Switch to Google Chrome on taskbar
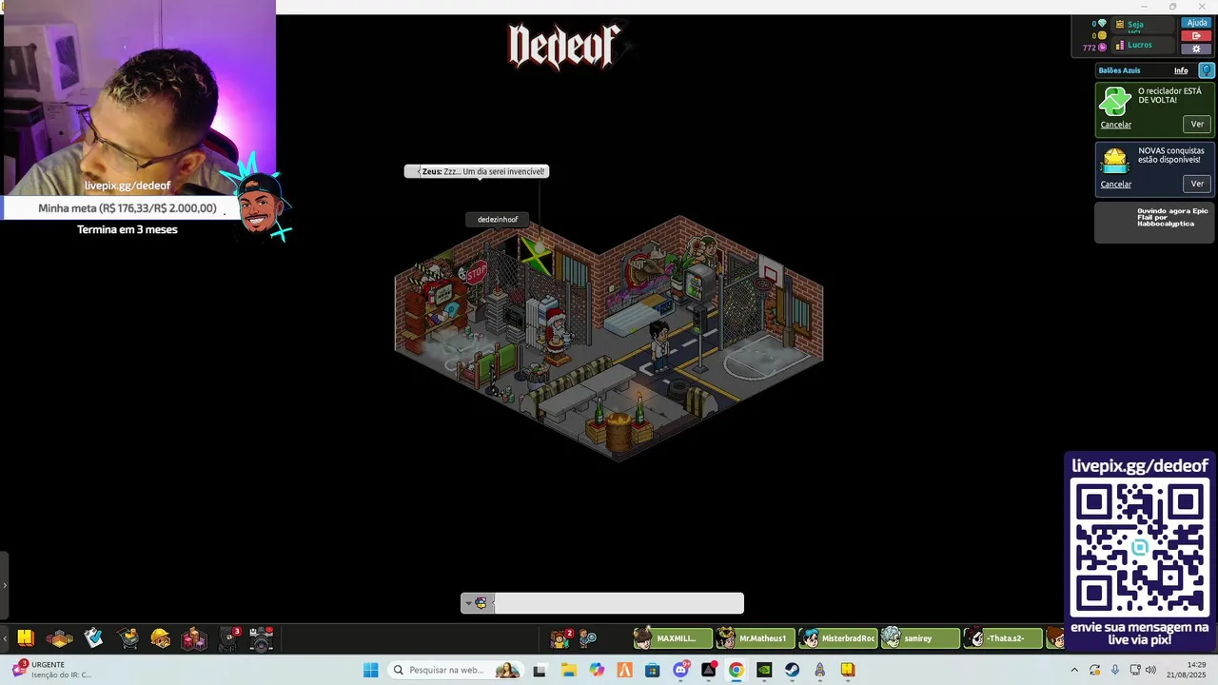 click(736, 670)
